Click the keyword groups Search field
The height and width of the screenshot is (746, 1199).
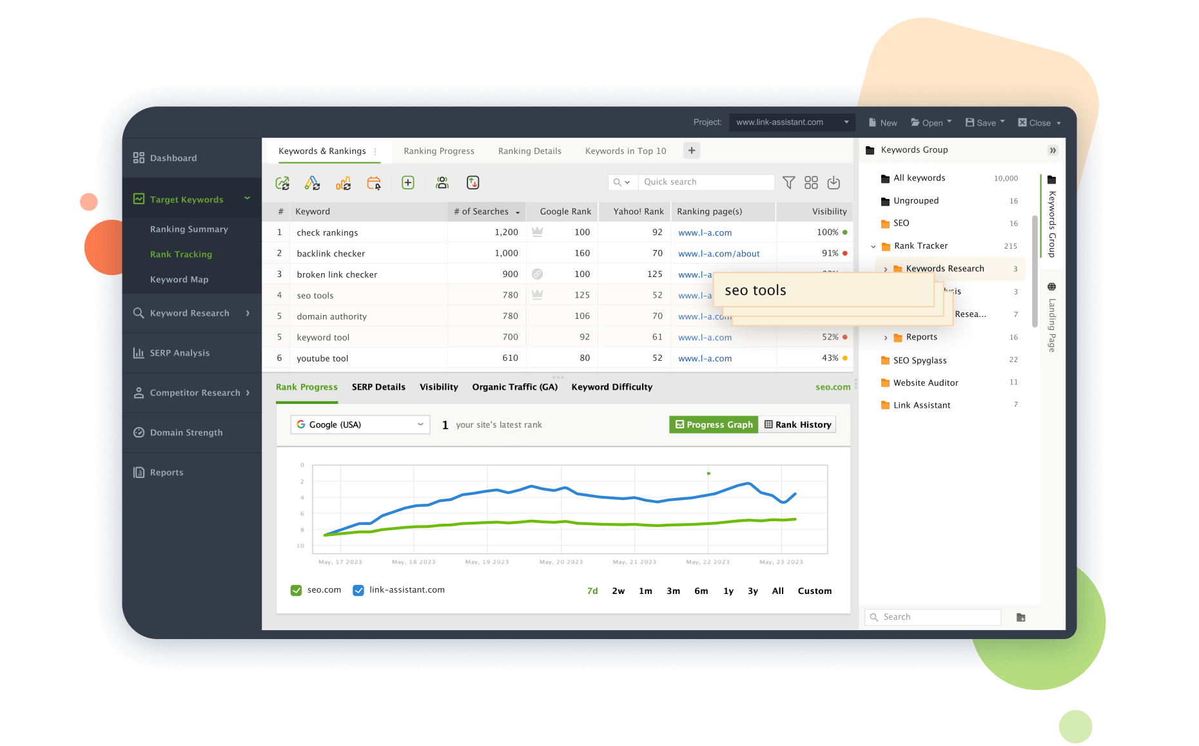(x=933, y=617)
